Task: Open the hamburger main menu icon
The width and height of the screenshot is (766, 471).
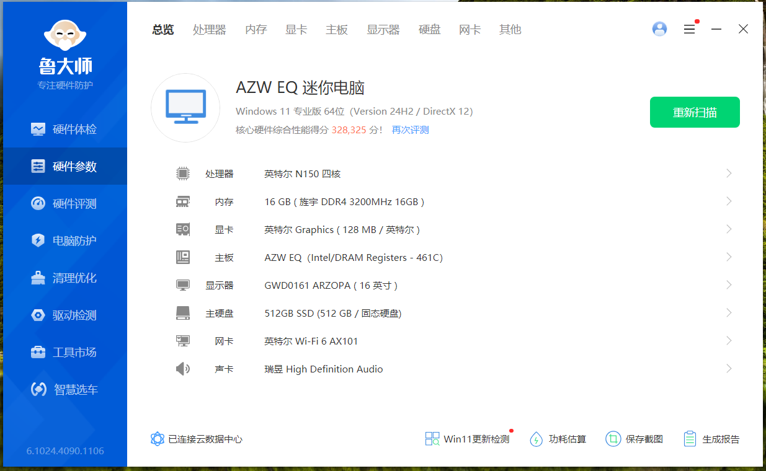Action: click(x=689, y=29)
